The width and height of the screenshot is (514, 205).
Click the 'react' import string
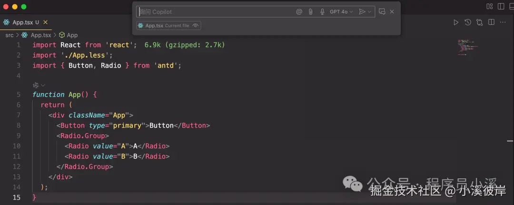point(119,45)
